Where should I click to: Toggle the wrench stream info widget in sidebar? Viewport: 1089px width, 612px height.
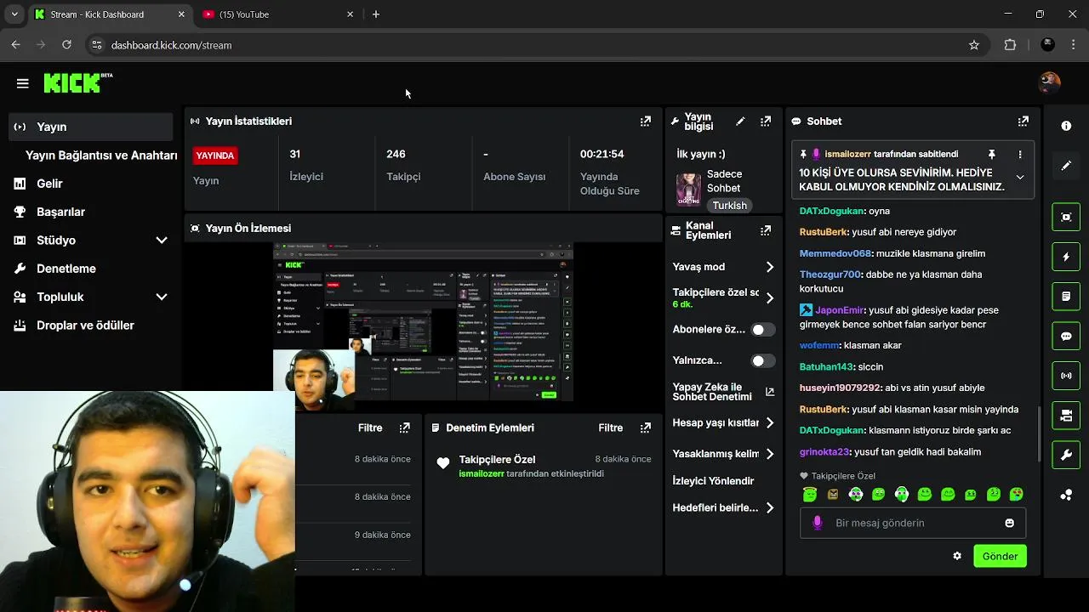pyautogui.click(x=1066, y=455)
